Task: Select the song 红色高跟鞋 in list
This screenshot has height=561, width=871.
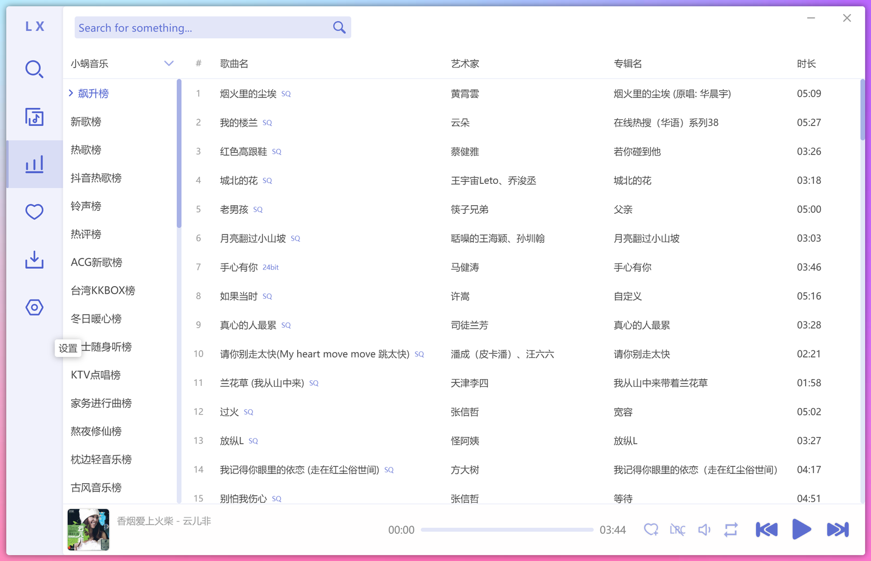Action: pos(243,152)
